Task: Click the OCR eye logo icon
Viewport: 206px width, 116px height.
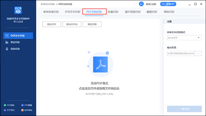Action: point(18,10)
